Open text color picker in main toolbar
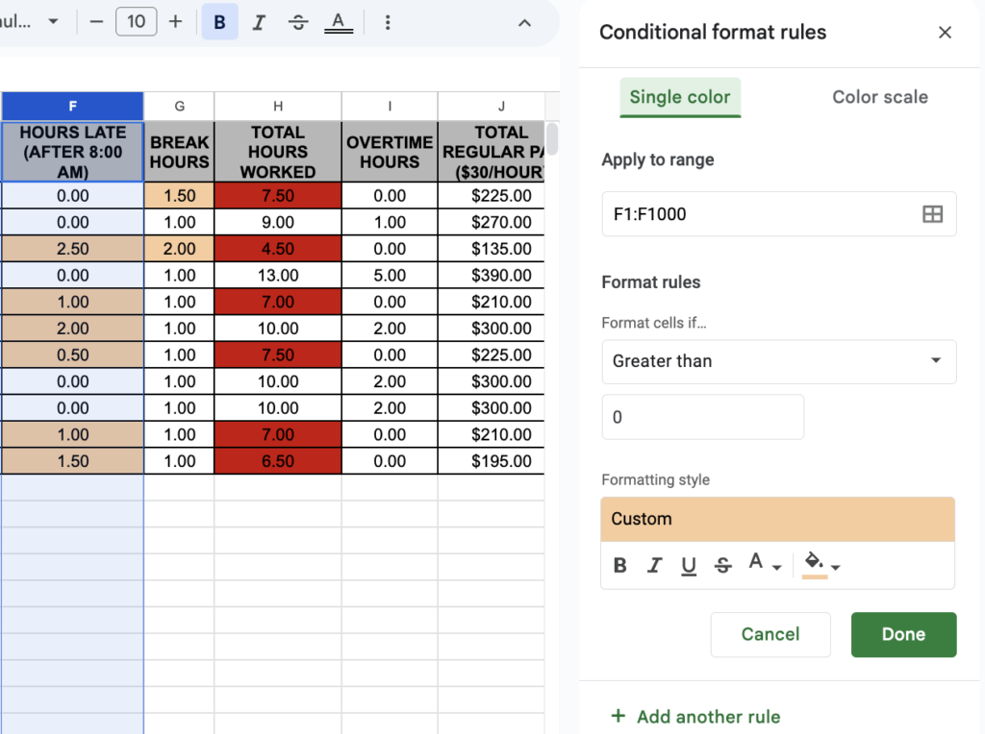 pyautogui.click(x=339, y=22)
